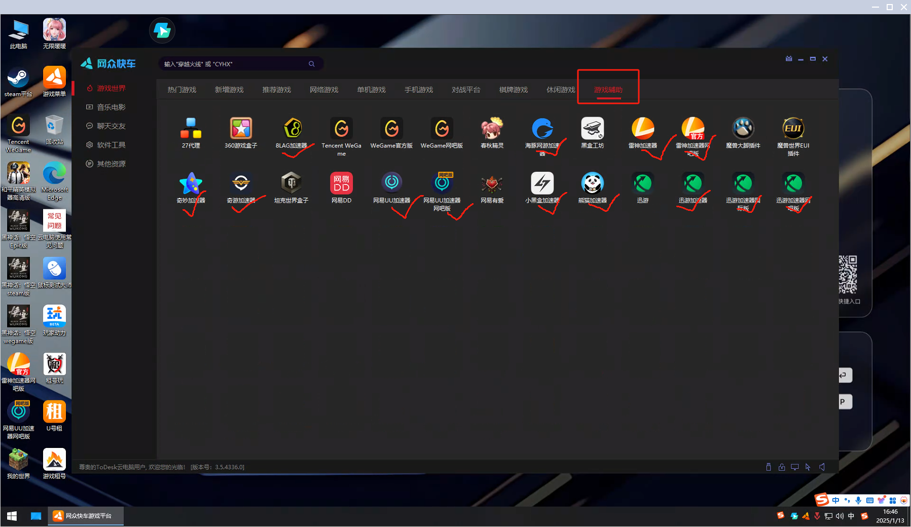Open 网易UU加速器网吧版 in the grid

click(442, 183)
